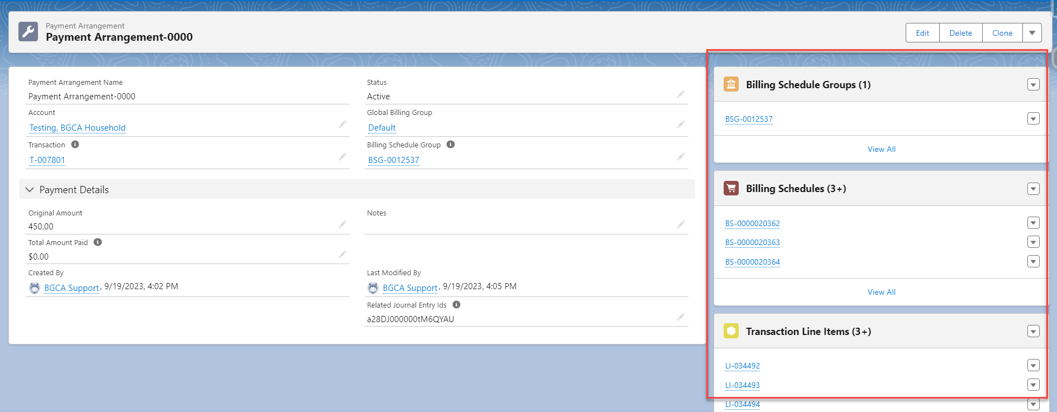Open transaction link T-007801
Viewport: 1057px width, 412px height.
pos(47,160)
